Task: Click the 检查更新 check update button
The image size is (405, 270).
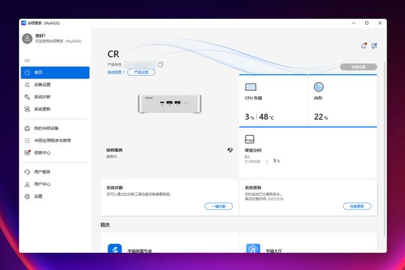Action: pos(357,206)
